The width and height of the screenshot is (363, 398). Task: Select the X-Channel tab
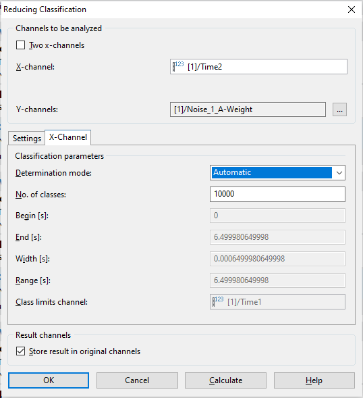click(x=68, y=137)
